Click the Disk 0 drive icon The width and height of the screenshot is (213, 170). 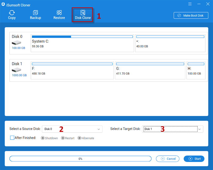pos(17,43)
